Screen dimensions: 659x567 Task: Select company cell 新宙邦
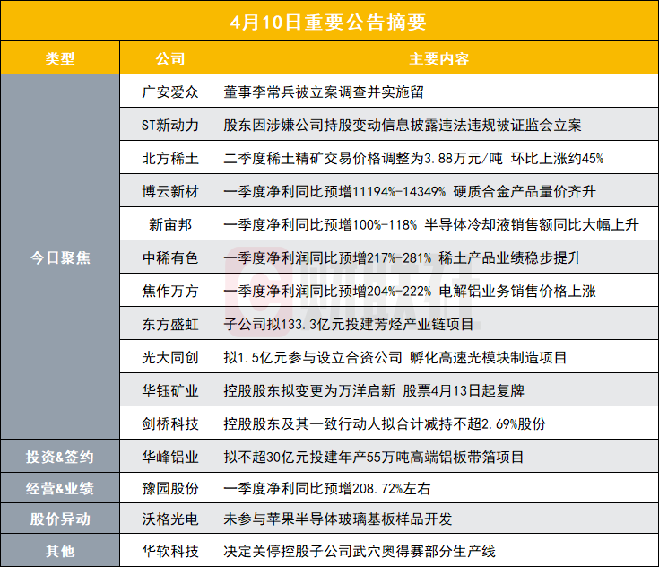click(x=170, y=224)
